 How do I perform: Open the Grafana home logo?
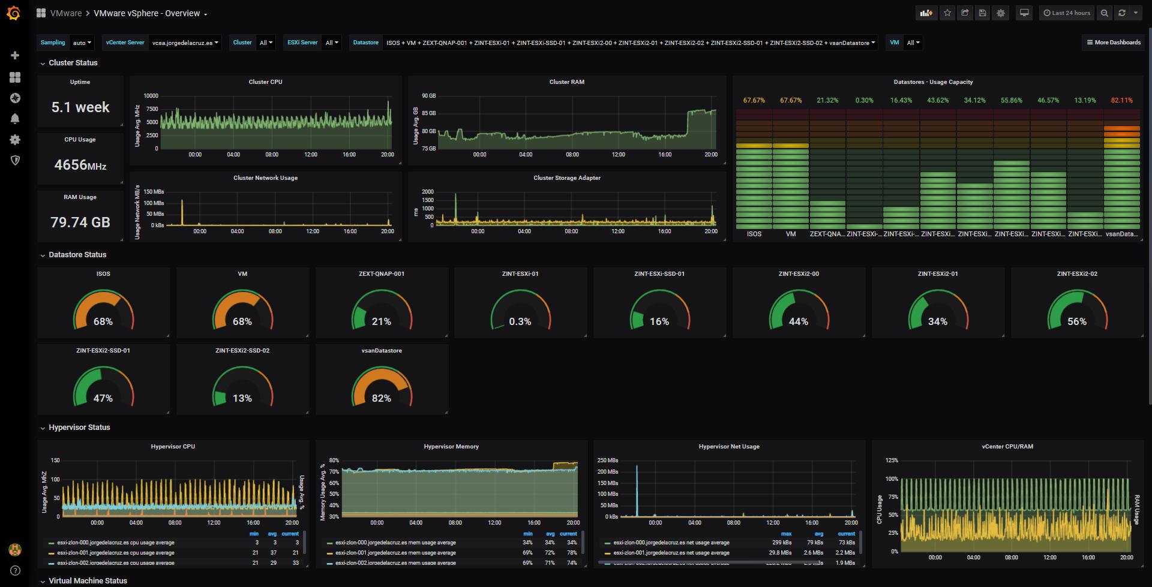(13, 13)
